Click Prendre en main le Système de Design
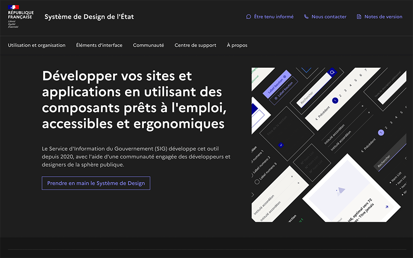This screenshot has width=413, height=258. pos(96,183)
